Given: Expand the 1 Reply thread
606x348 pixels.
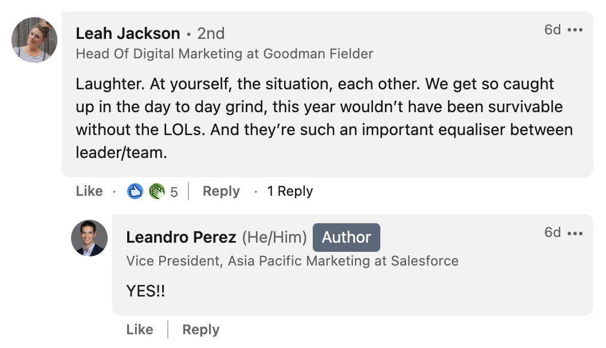Looking at the screenshot, I should tap(290, 191).
